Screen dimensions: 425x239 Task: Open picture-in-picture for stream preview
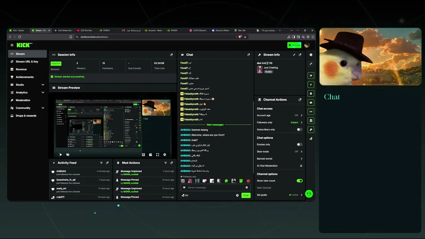click(x=143, y=155)
